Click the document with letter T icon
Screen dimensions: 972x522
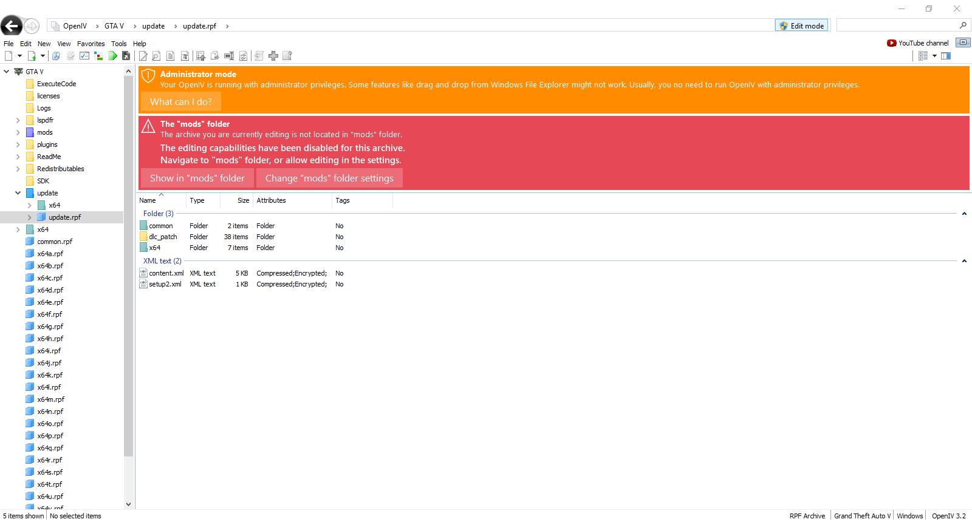point(185,56)
